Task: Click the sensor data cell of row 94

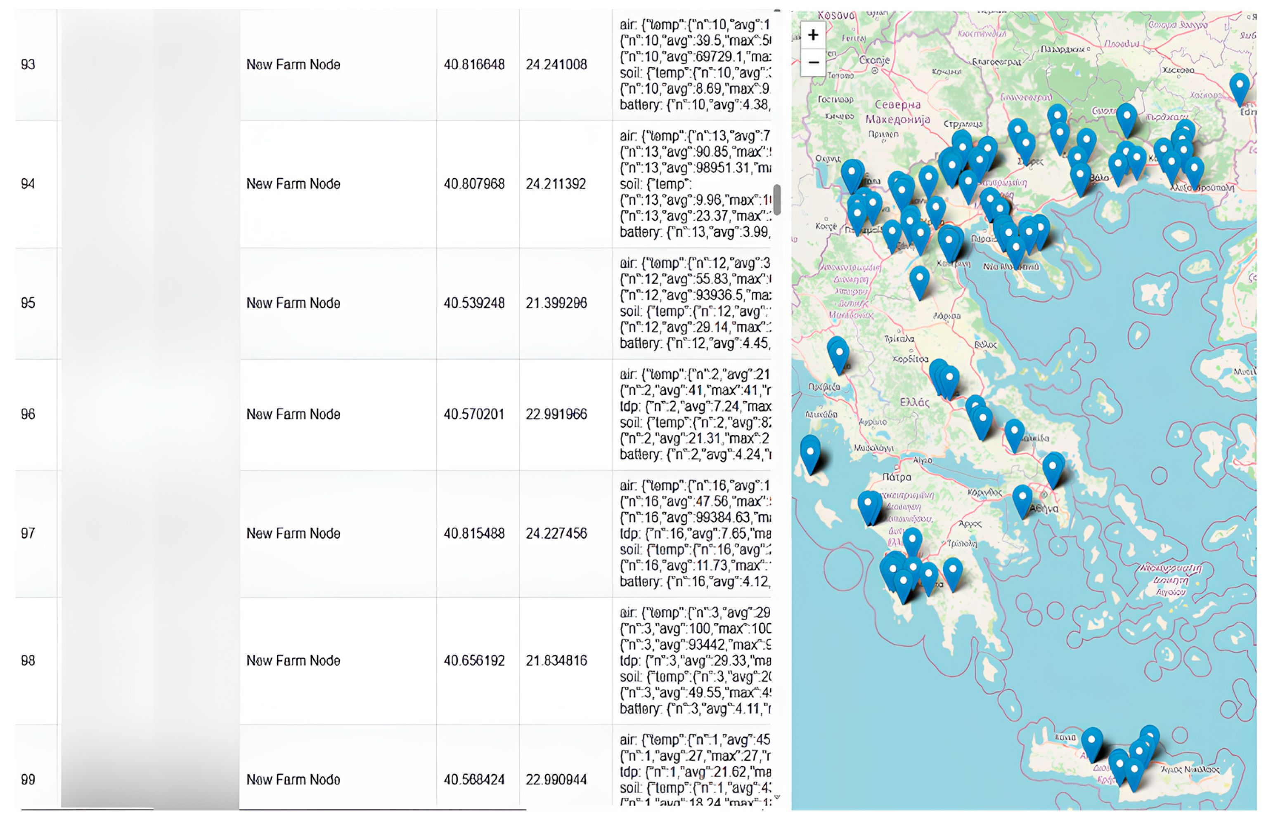Action: point(693,184)
